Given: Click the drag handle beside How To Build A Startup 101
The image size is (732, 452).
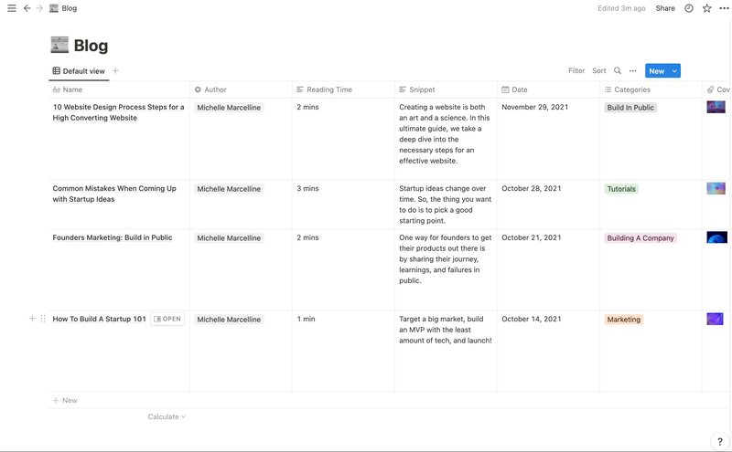Looking at the screenshot, I should click(43, 319).
